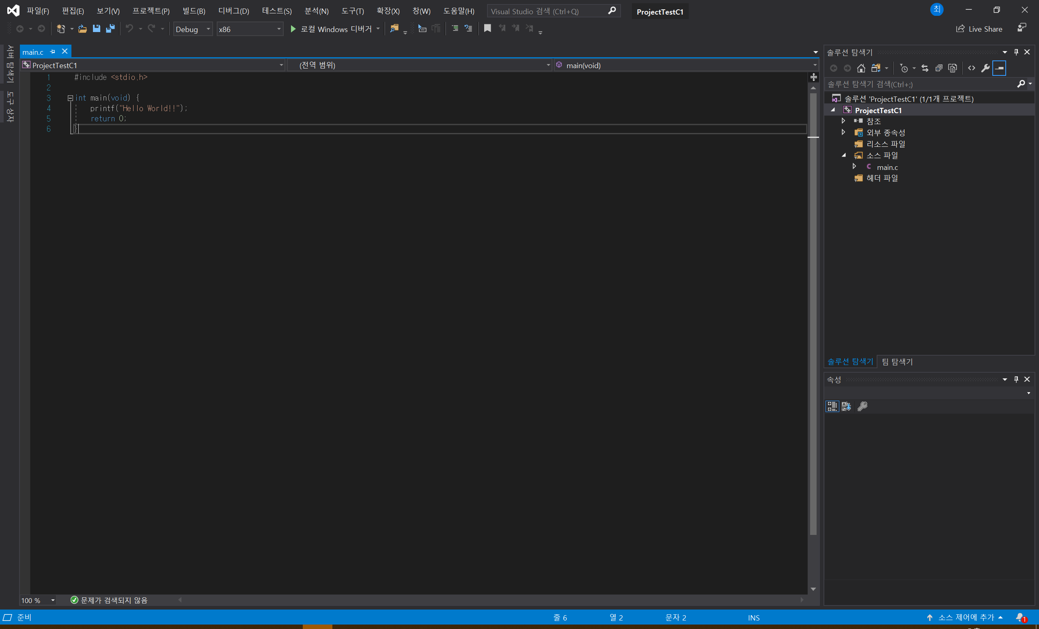
Task: Open the 빌드(B) menu
Action: 194,11
